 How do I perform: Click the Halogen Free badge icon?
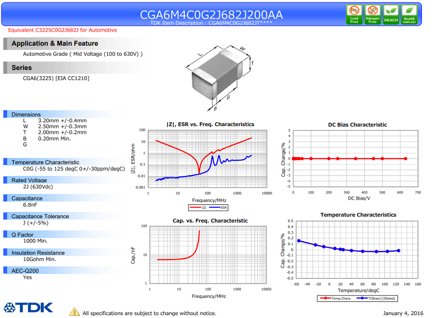(372, 14)
